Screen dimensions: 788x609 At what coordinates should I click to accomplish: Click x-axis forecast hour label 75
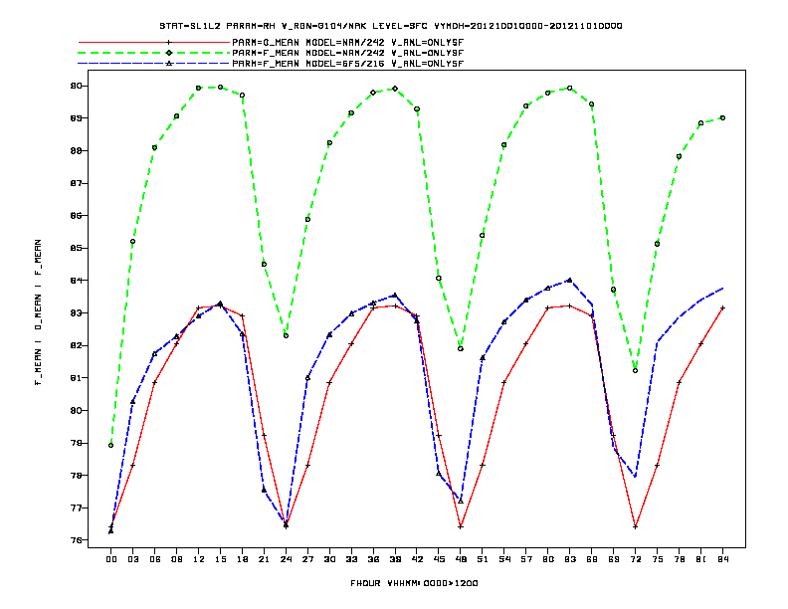(x=658, y=559)
